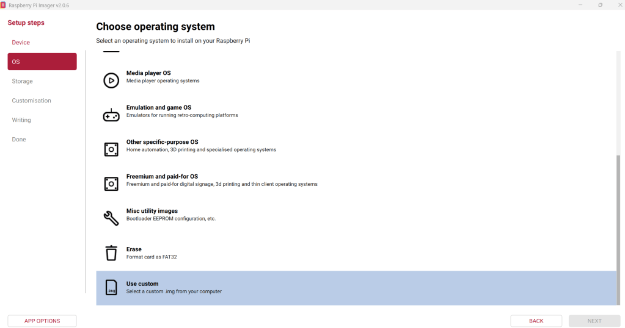Open the Device setup step
The height and width of the screenshot is (328, 625).
tap(21, 43)
